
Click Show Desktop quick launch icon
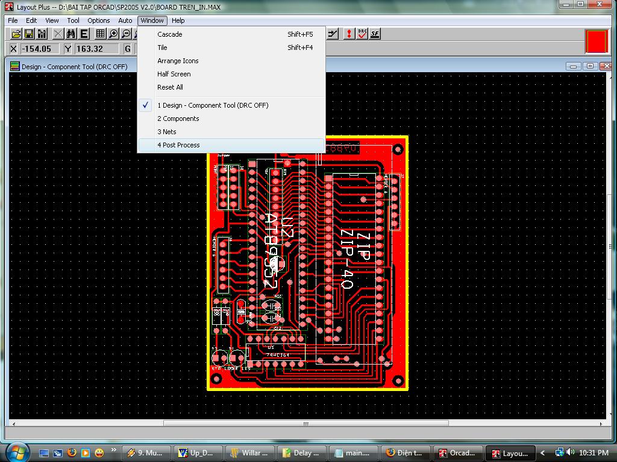tap(43, 453)
